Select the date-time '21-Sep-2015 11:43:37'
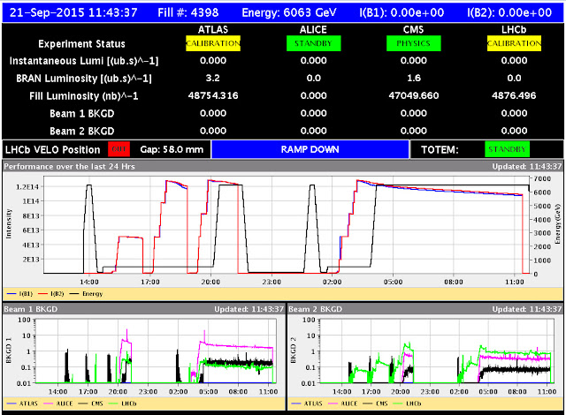Screen dimensions: 566x415 pos(73,12)
